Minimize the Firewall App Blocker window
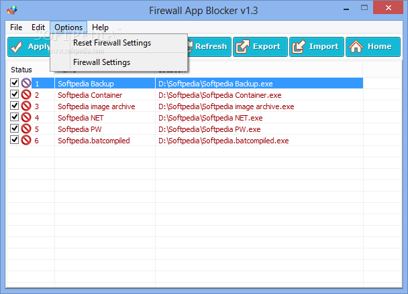The width and height of the screenshot is (408, 294). tap(346, 8)
